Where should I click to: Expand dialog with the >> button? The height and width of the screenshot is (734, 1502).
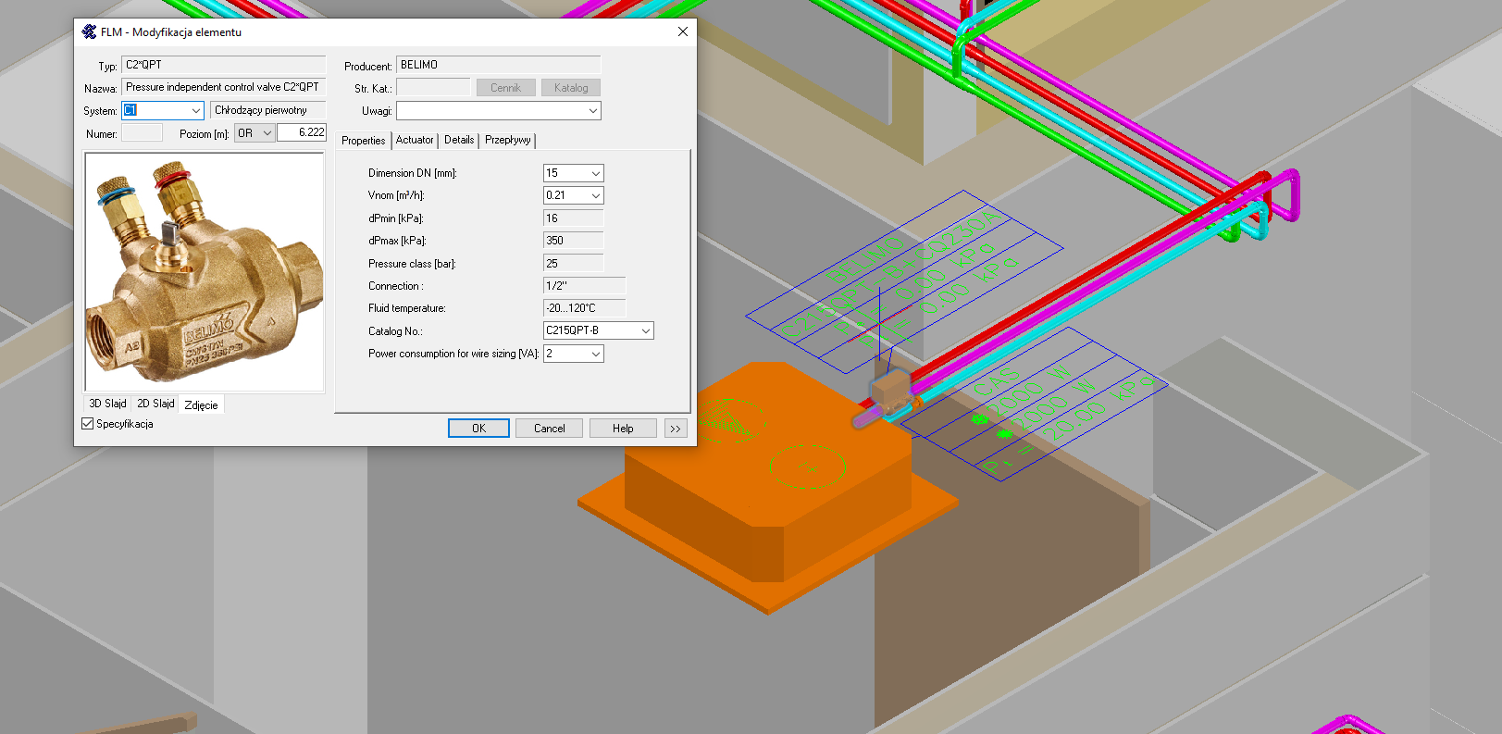[676, 429]
